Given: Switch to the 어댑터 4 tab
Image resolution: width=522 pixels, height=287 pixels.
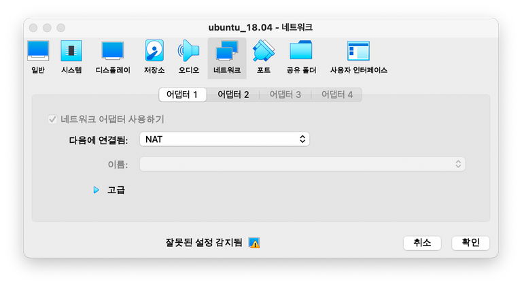Looking at the screenshot, I should coord(337,95).
